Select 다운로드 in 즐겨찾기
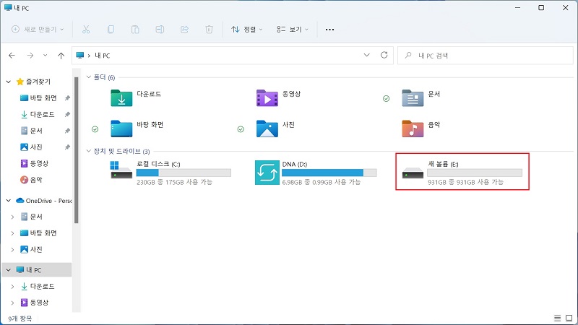The width and height of the screenshot is (578, 325). (38, 115)
